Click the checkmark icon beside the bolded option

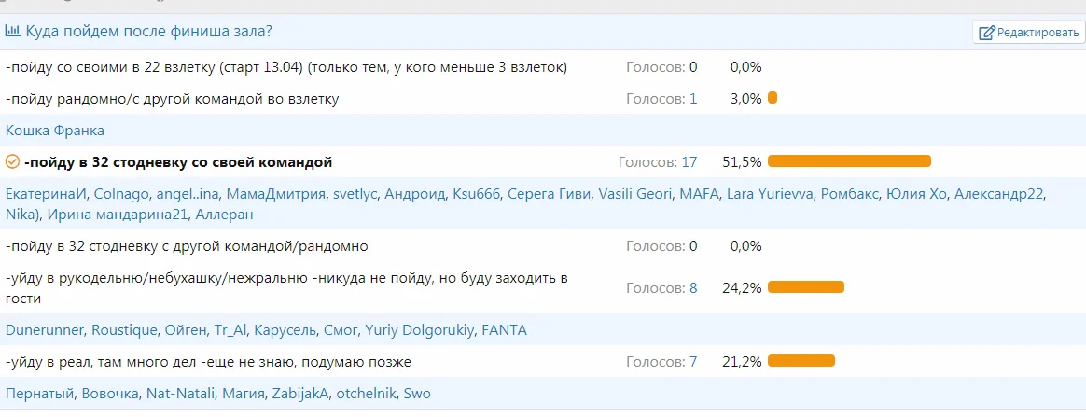12,162
